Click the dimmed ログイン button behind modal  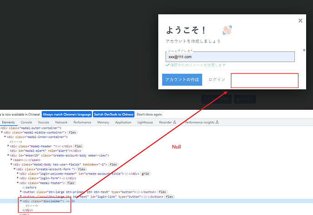point(245,99)
